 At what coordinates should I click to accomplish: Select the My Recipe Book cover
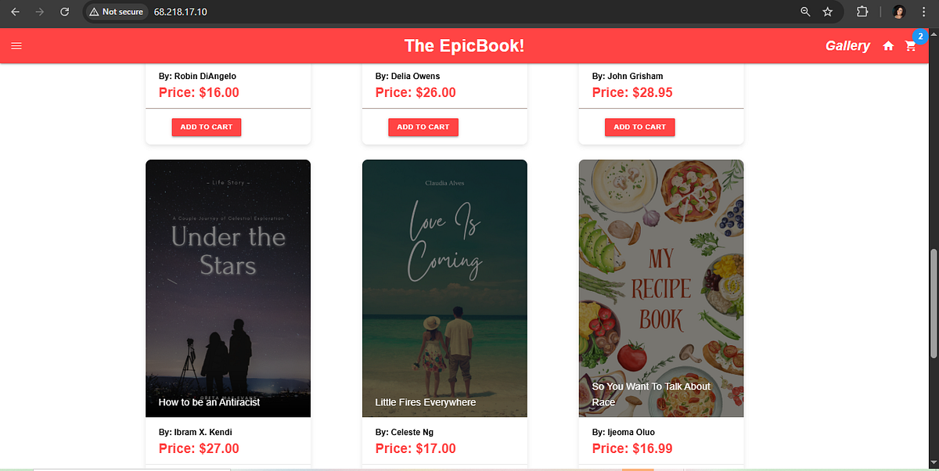tap(661, 288)
